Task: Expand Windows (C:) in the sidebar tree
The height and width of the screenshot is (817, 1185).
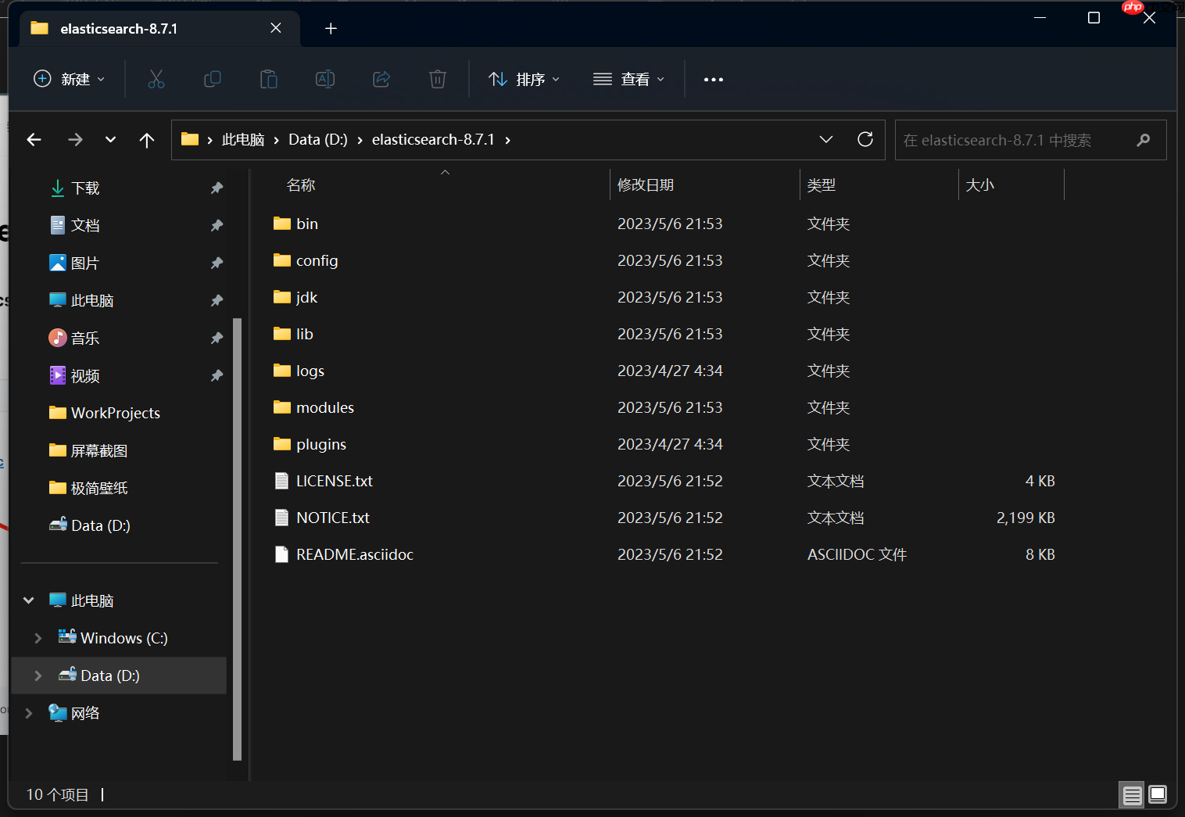Action: (x=38, y=637)
